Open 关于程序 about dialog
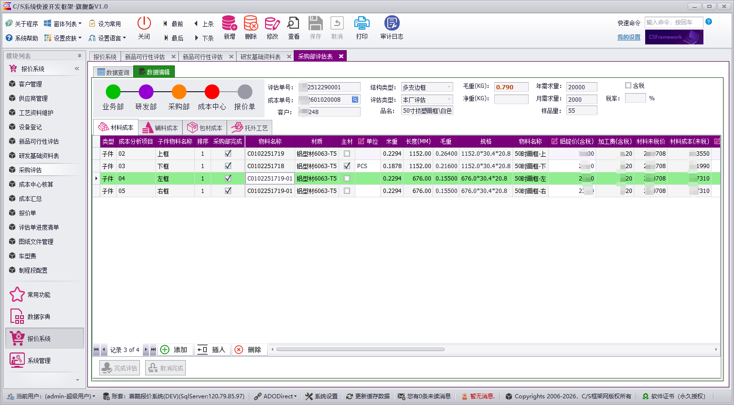734x405 pixels. click(22, 24)
